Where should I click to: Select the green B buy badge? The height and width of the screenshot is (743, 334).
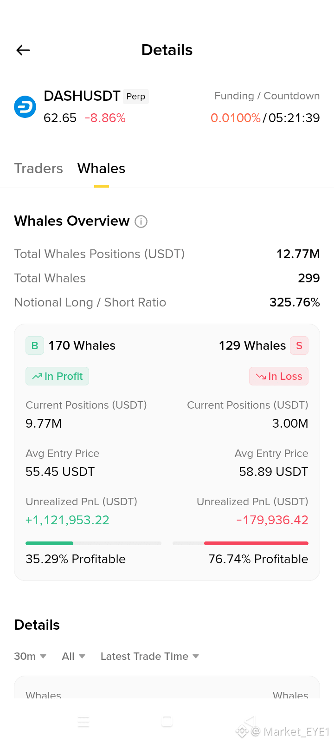coord(35,345)
